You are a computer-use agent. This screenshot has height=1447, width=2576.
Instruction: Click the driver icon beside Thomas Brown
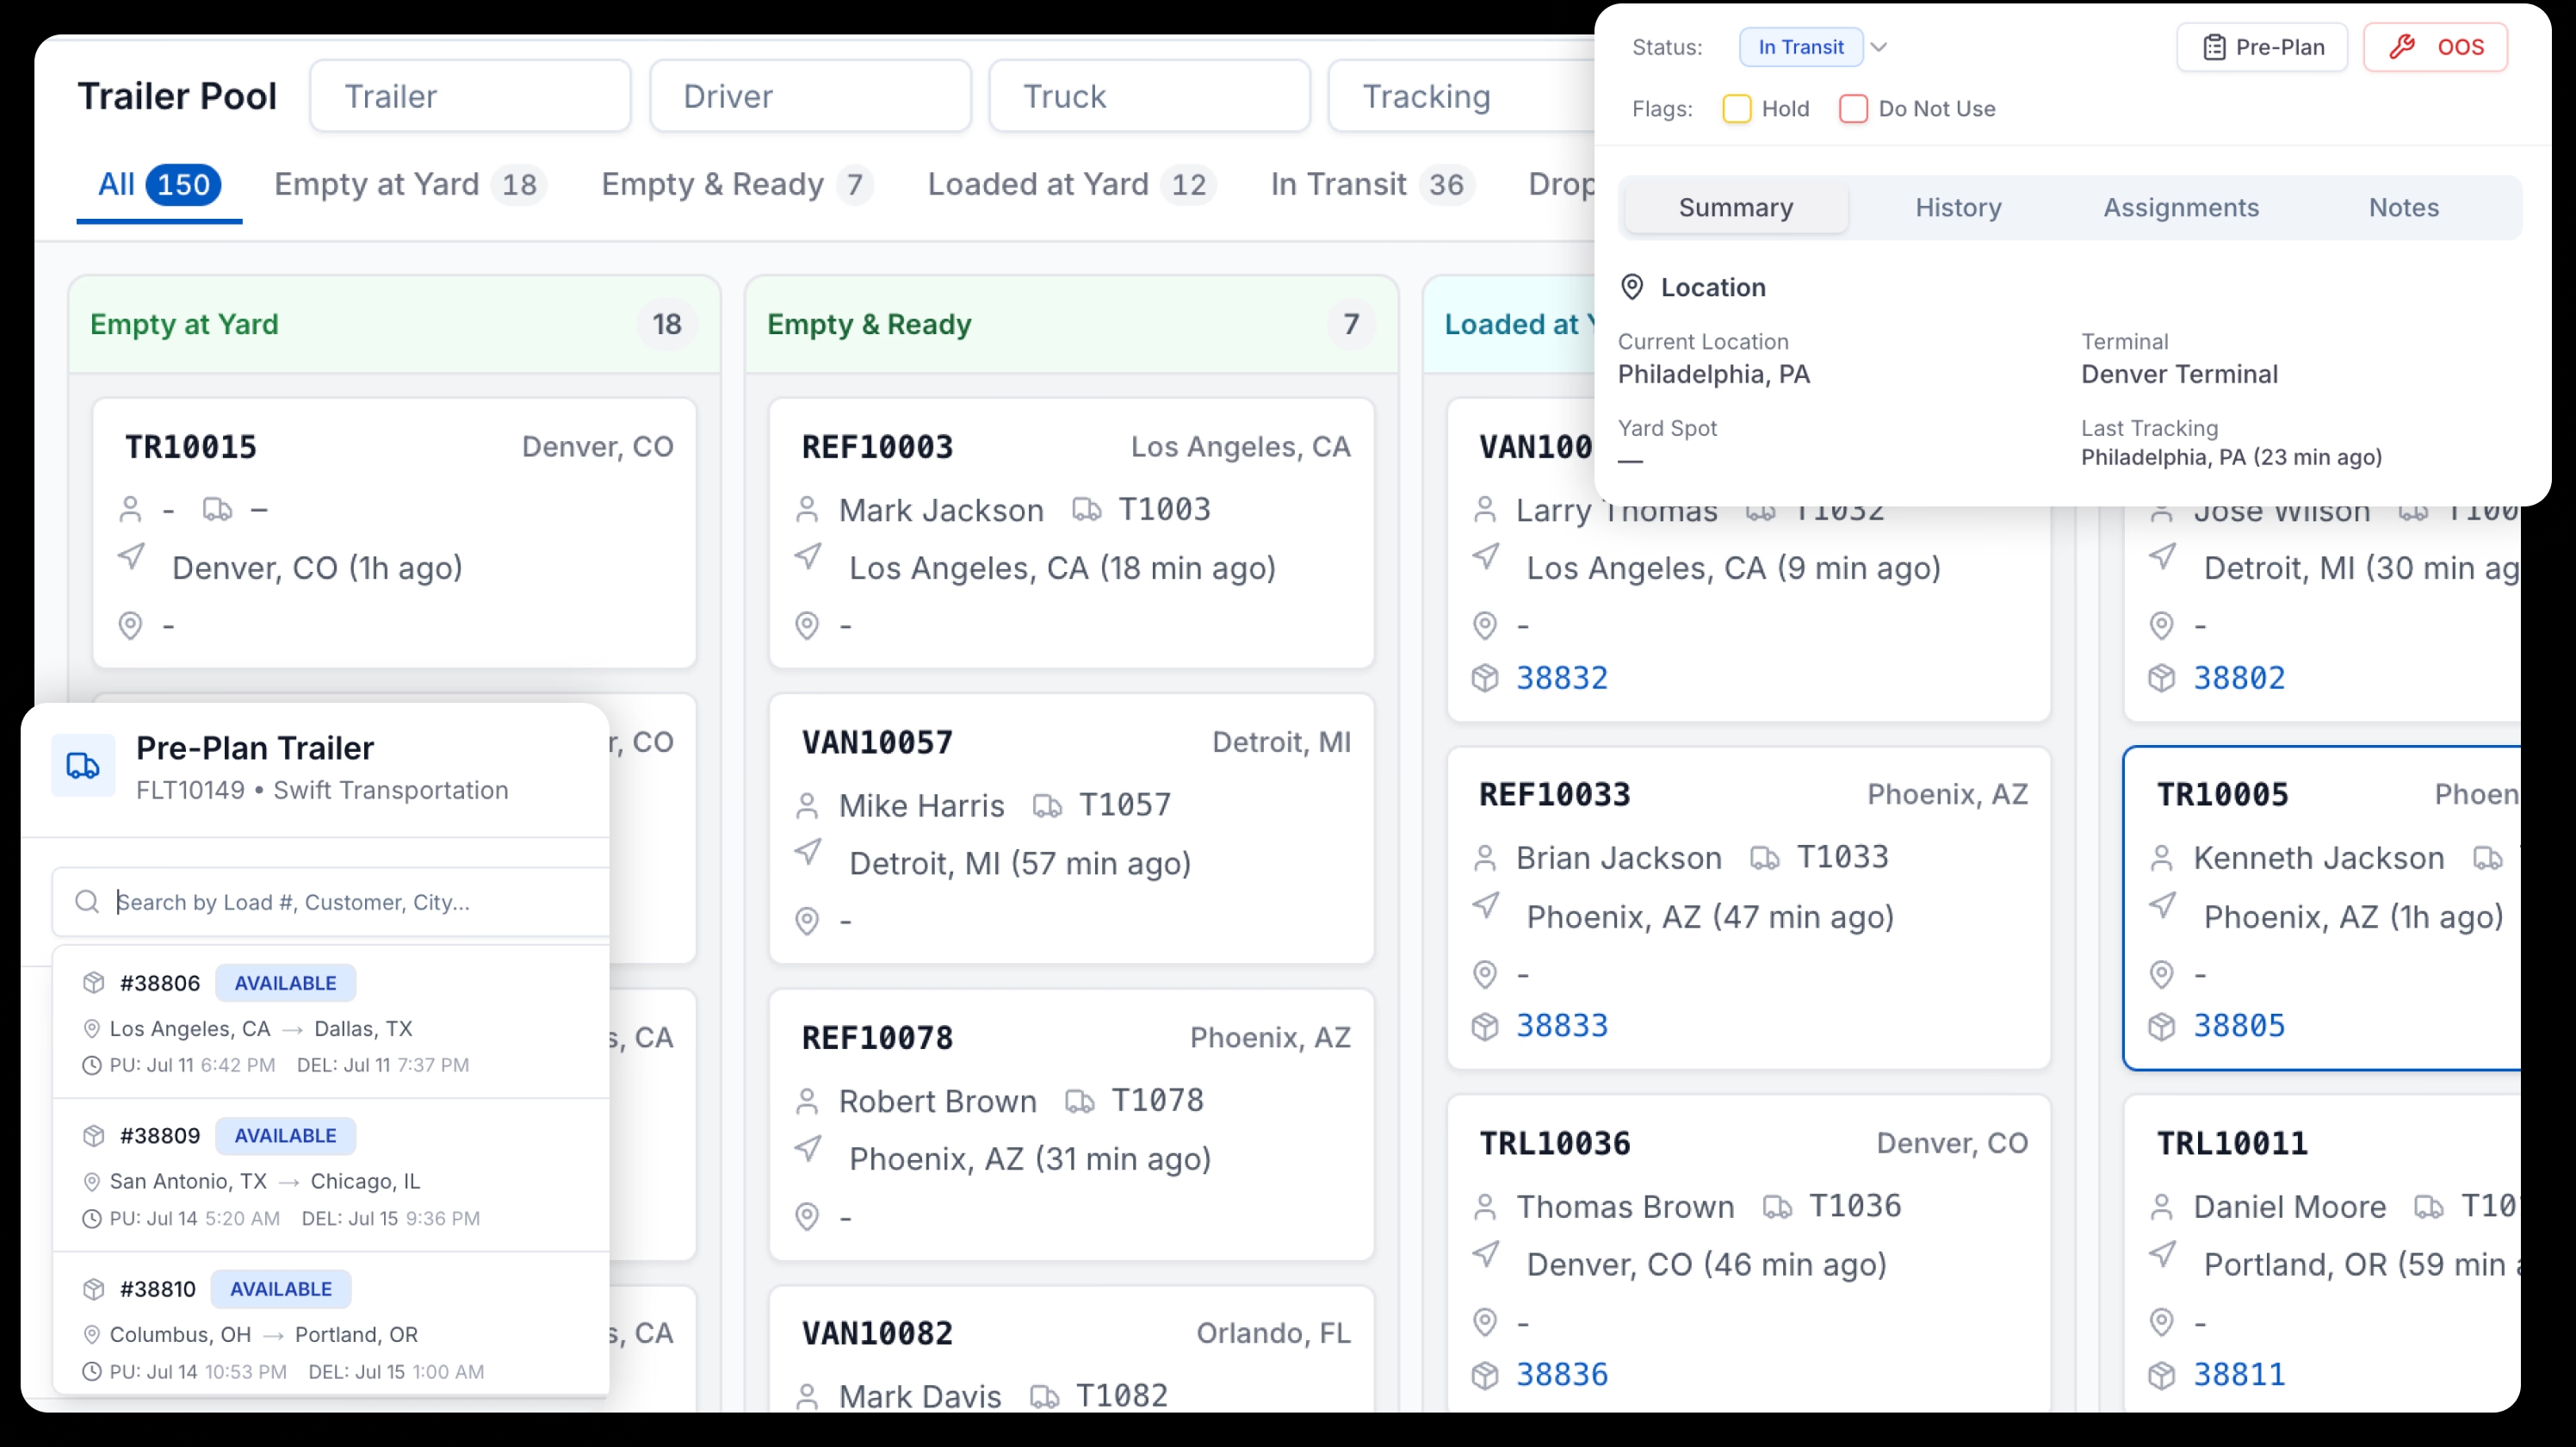tap(1485, 1207)
